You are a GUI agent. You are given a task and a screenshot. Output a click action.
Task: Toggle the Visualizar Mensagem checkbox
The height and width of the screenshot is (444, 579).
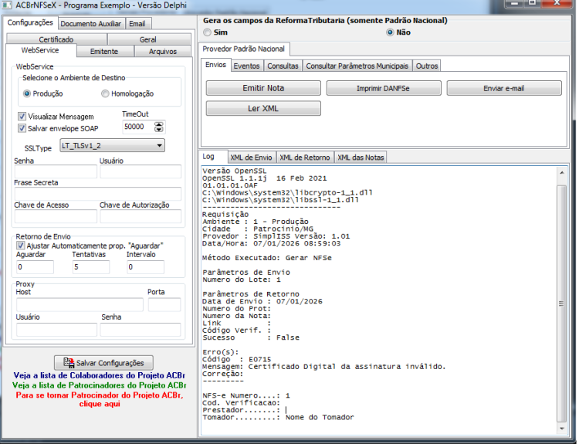(22, 117)
